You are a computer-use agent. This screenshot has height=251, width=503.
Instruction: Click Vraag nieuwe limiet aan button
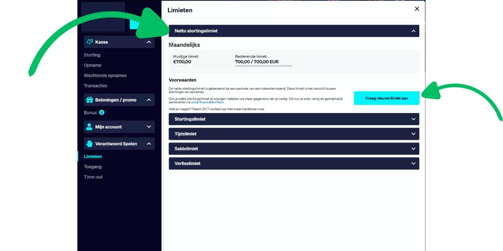tap(386, 98)
